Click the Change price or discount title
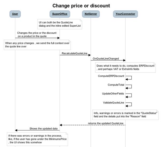 [x=81, y=6]
